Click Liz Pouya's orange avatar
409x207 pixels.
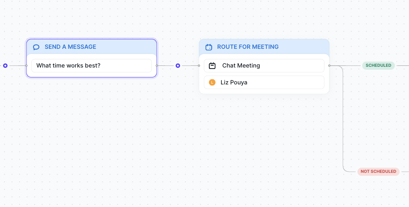[212, 83]
